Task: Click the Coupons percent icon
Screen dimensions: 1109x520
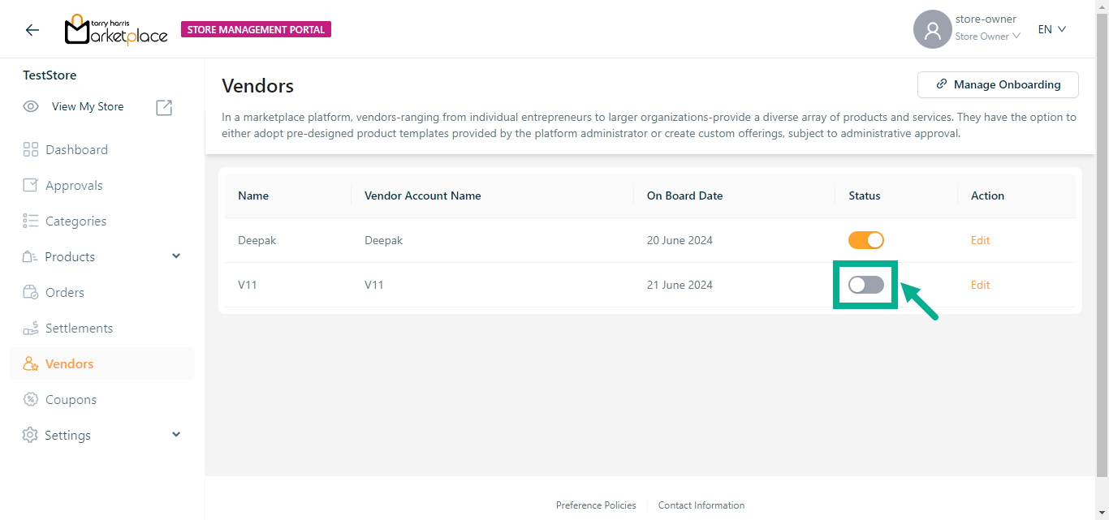Action: tap(31, 399)
